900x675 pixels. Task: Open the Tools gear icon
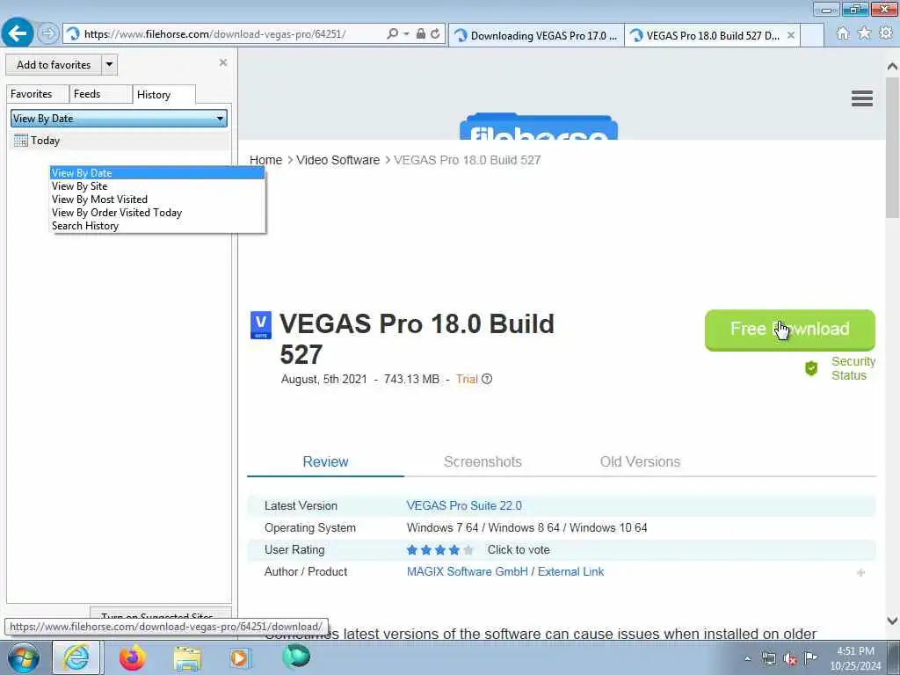pyautogui.click(x=886, y=34)
